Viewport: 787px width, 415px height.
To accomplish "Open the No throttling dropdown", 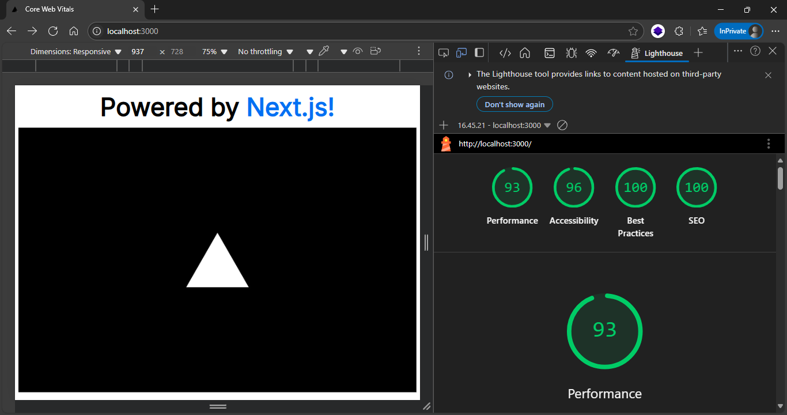I will coord(266,51).
